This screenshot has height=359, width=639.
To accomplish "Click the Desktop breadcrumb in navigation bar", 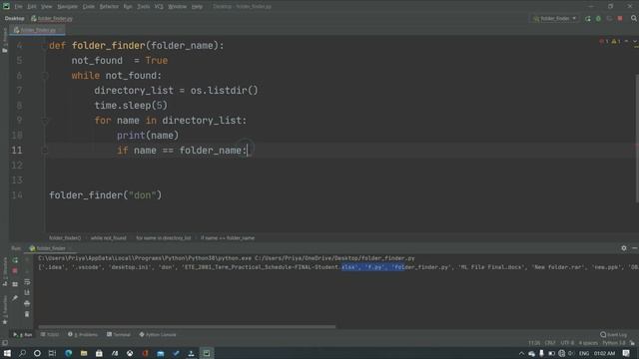I will [15, 18].
